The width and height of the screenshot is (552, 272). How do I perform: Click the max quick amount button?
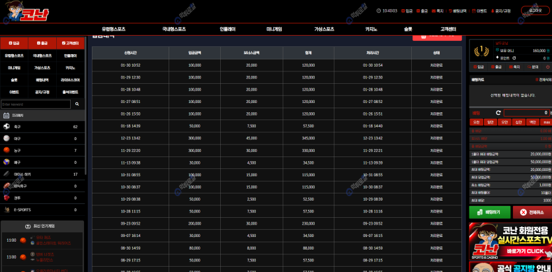pyautogui.click(x=546, y=122)
